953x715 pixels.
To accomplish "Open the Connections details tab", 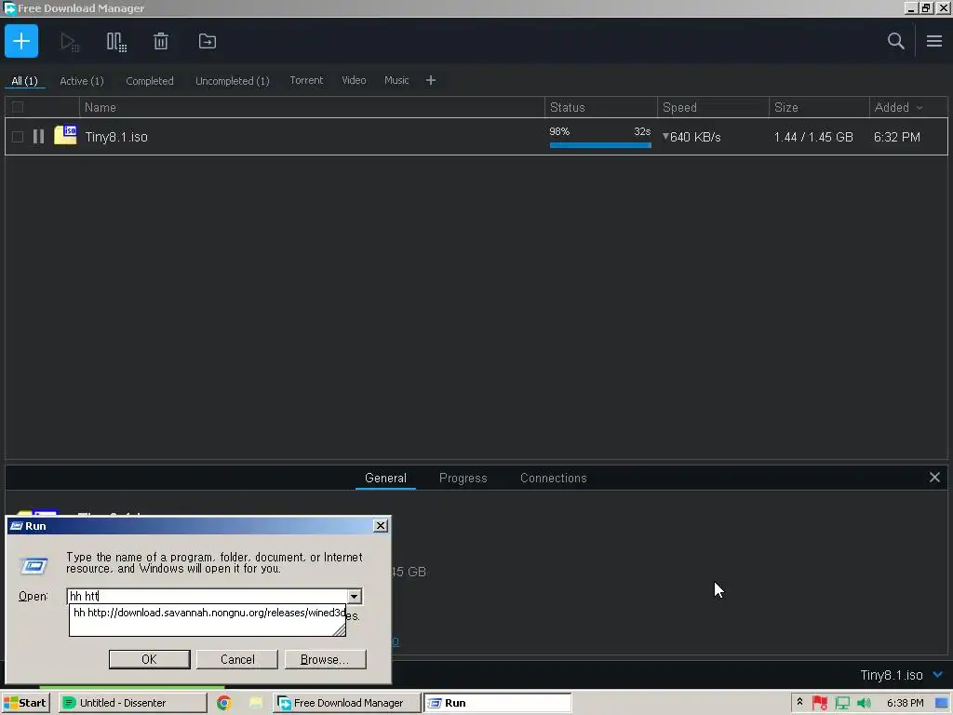I will point(553,478).
